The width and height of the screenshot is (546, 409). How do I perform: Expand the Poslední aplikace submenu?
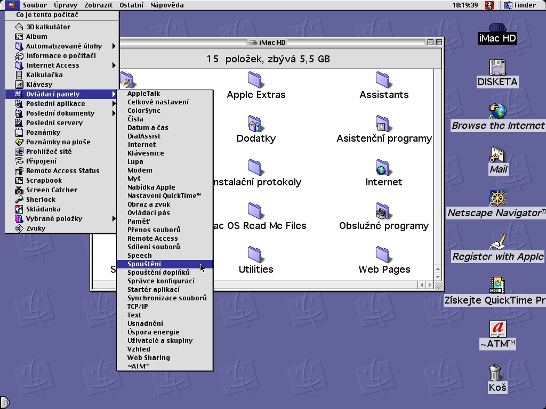[62, 104]
